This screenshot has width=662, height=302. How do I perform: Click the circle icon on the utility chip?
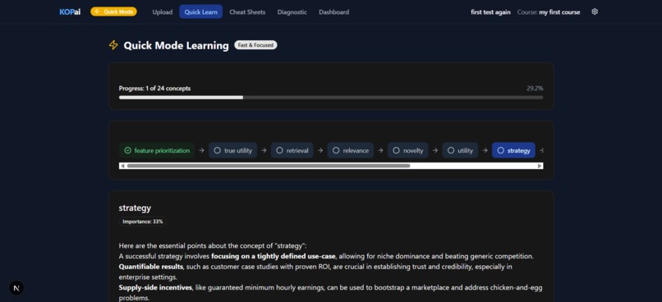(x=451, y=150)
